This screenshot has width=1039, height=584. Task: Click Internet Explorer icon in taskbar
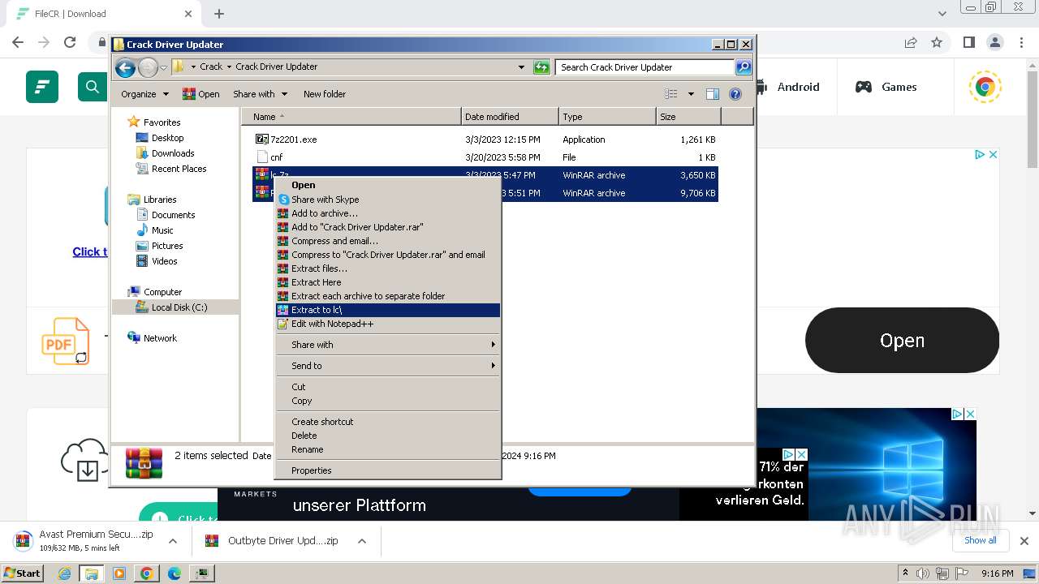point(65,573)
